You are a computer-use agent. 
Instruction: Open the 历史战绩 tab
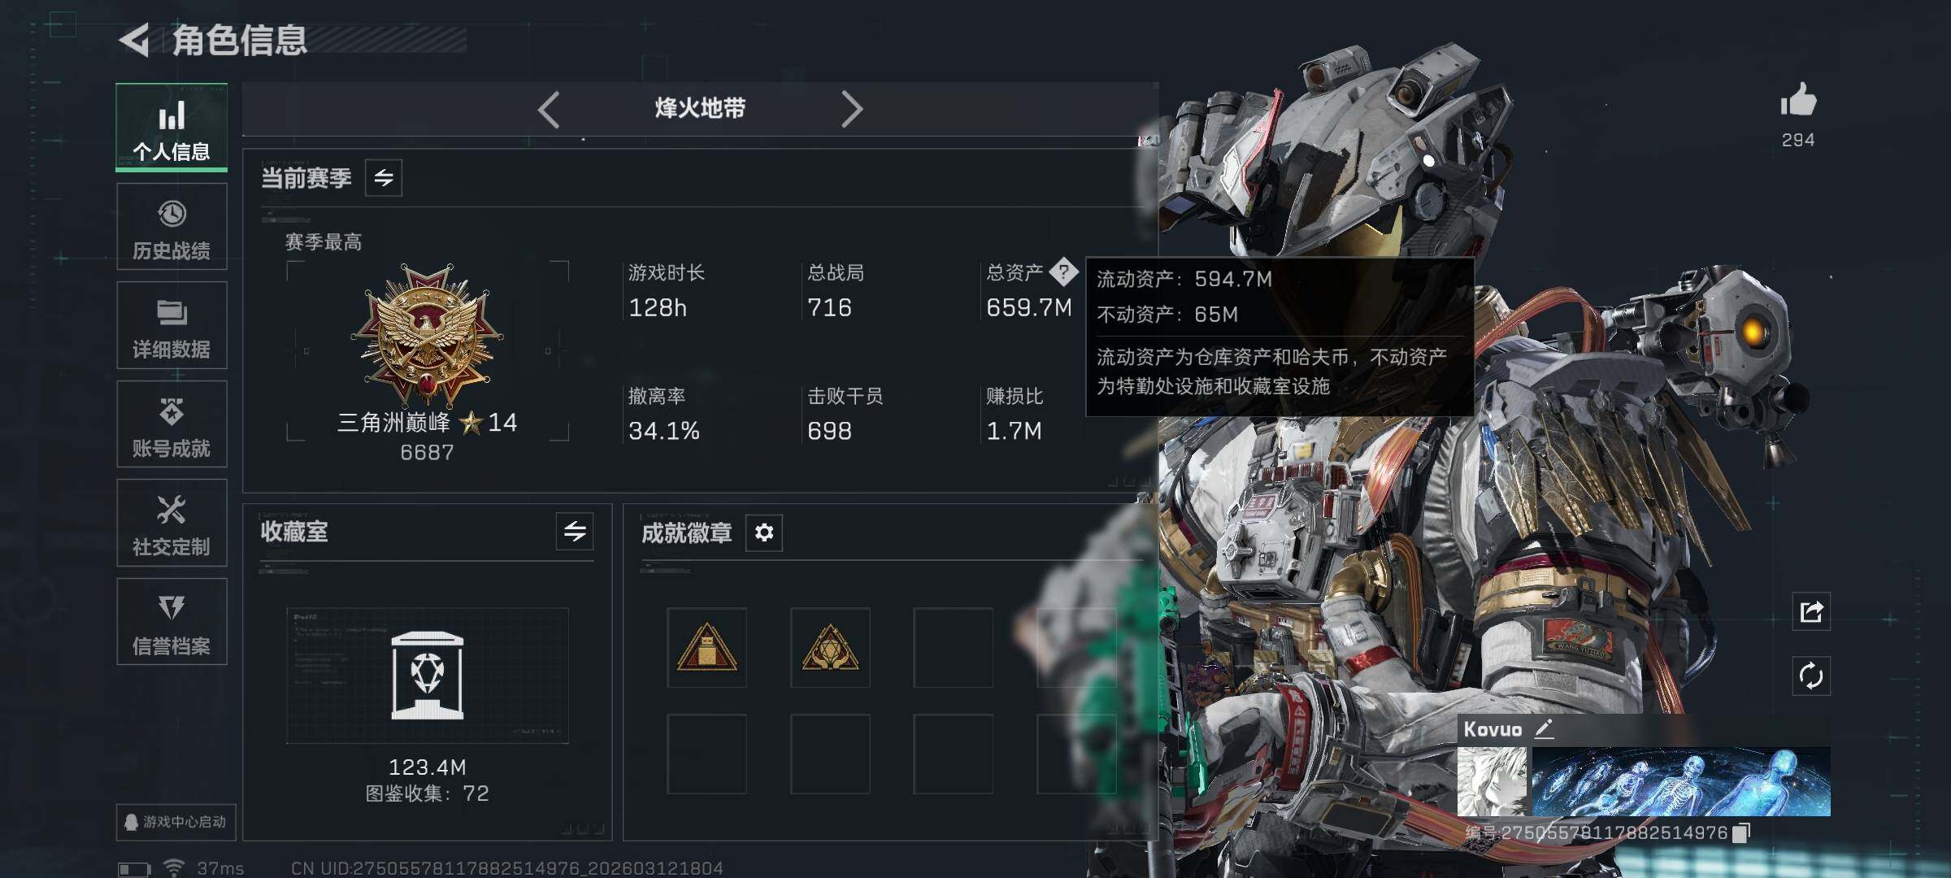(172, 227)
